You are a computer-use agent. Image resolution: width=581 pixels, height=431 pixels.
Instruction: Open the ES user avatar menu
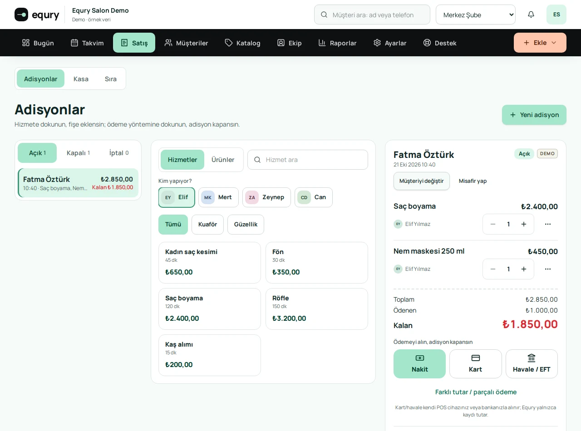(556, 15)
